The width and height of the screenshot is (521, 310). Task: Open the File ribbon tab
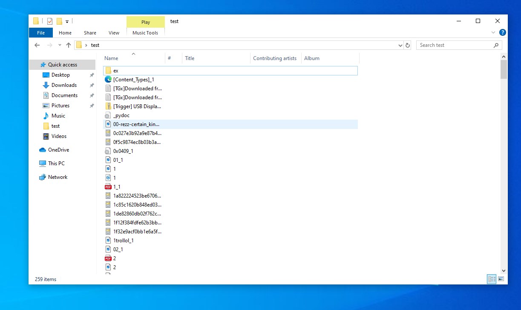point(41,33)
